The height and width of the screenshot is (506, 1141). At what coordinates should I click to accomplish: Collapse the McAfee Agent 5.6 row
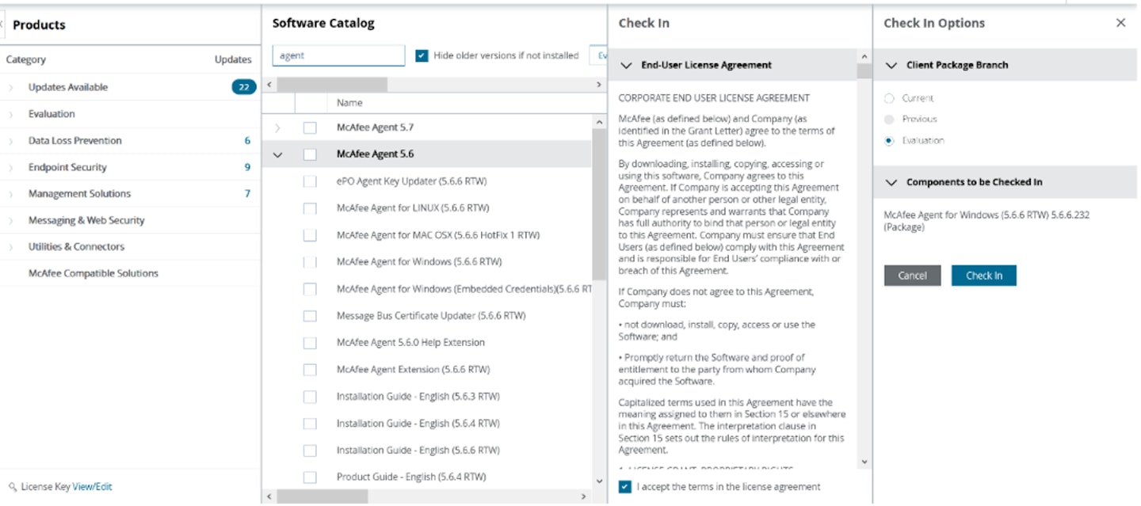click(x=277, y=155)
